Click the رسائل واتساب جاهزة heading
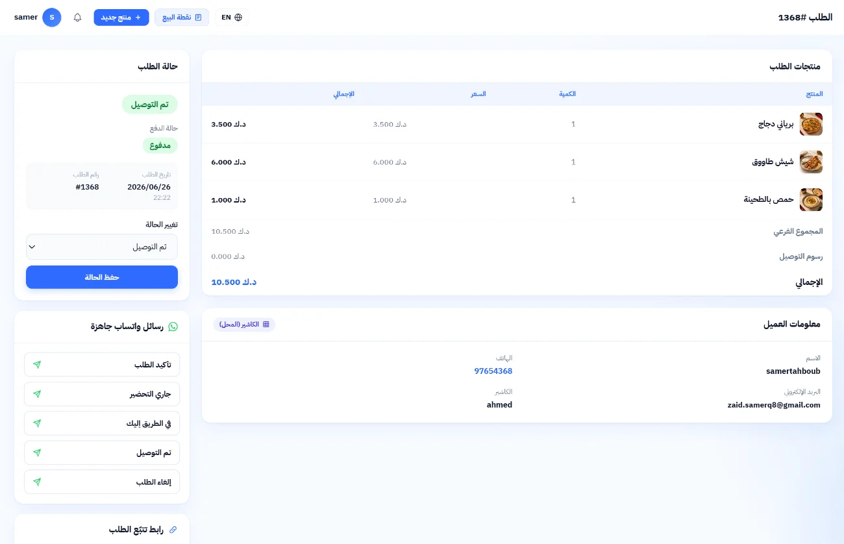Screen dimensions: 844x544 [127, 327]
